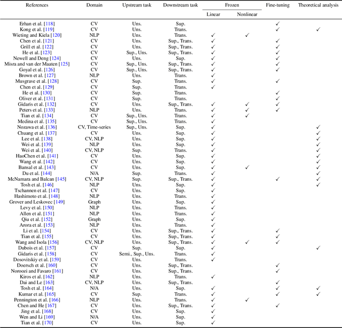Open citation 149 for Grover and Leskovec
Image resolution: width=342 pixels, height=328 pixels.
pyautogui.click(x=75, y=202)
